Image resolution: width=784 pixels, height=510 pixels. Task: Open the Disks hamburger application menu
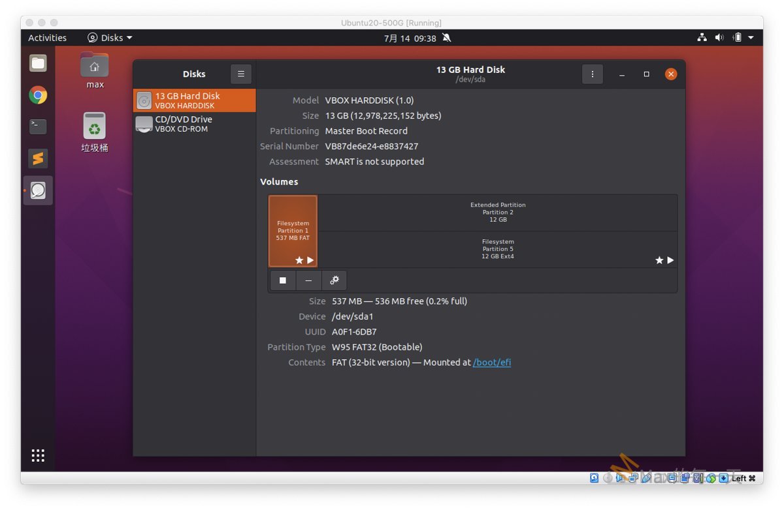240,74
